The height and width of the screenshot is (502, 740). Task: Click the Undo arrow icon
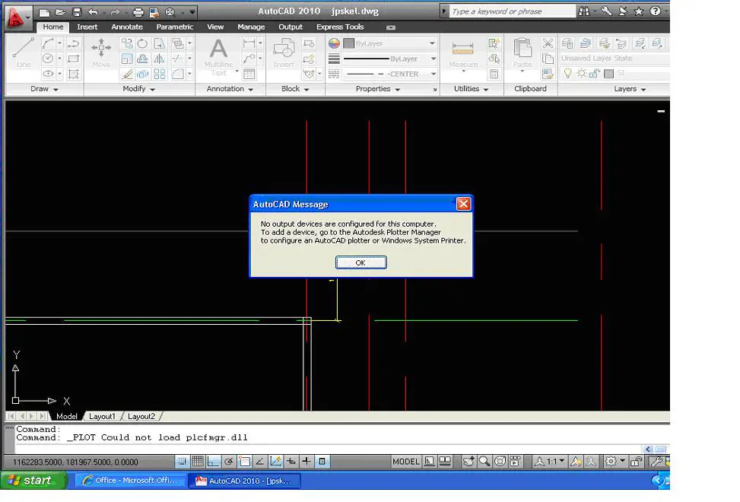click(x=93, y=12)
